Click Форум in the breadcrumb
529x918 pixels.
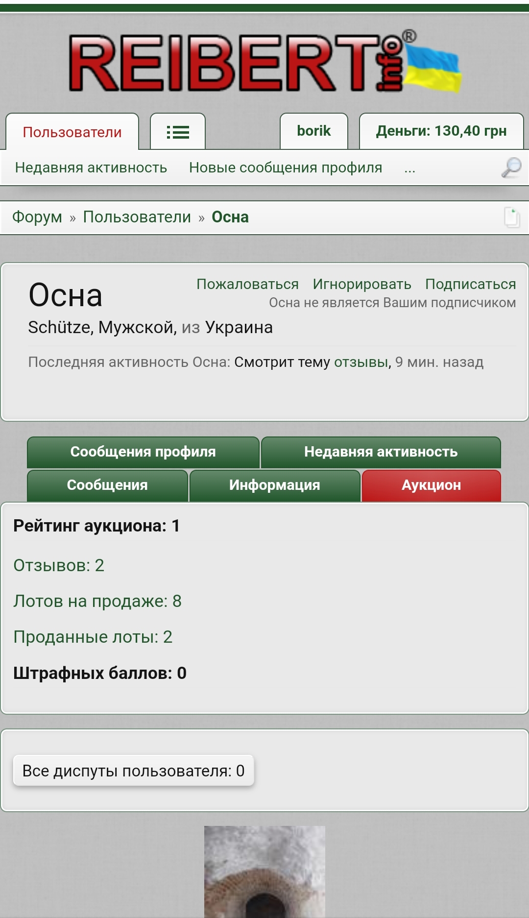pos(37,217)
